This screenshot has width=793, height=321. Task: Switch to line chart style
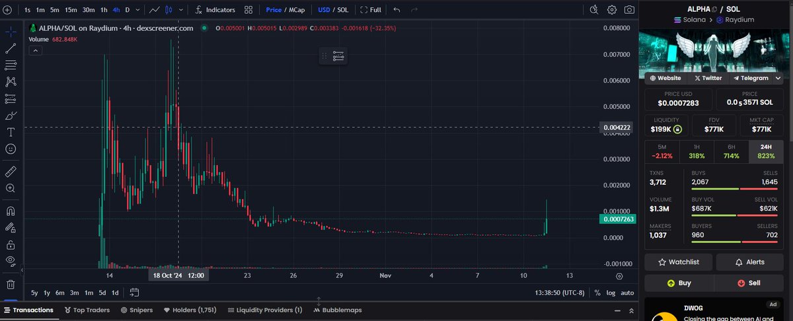(155, 10)
